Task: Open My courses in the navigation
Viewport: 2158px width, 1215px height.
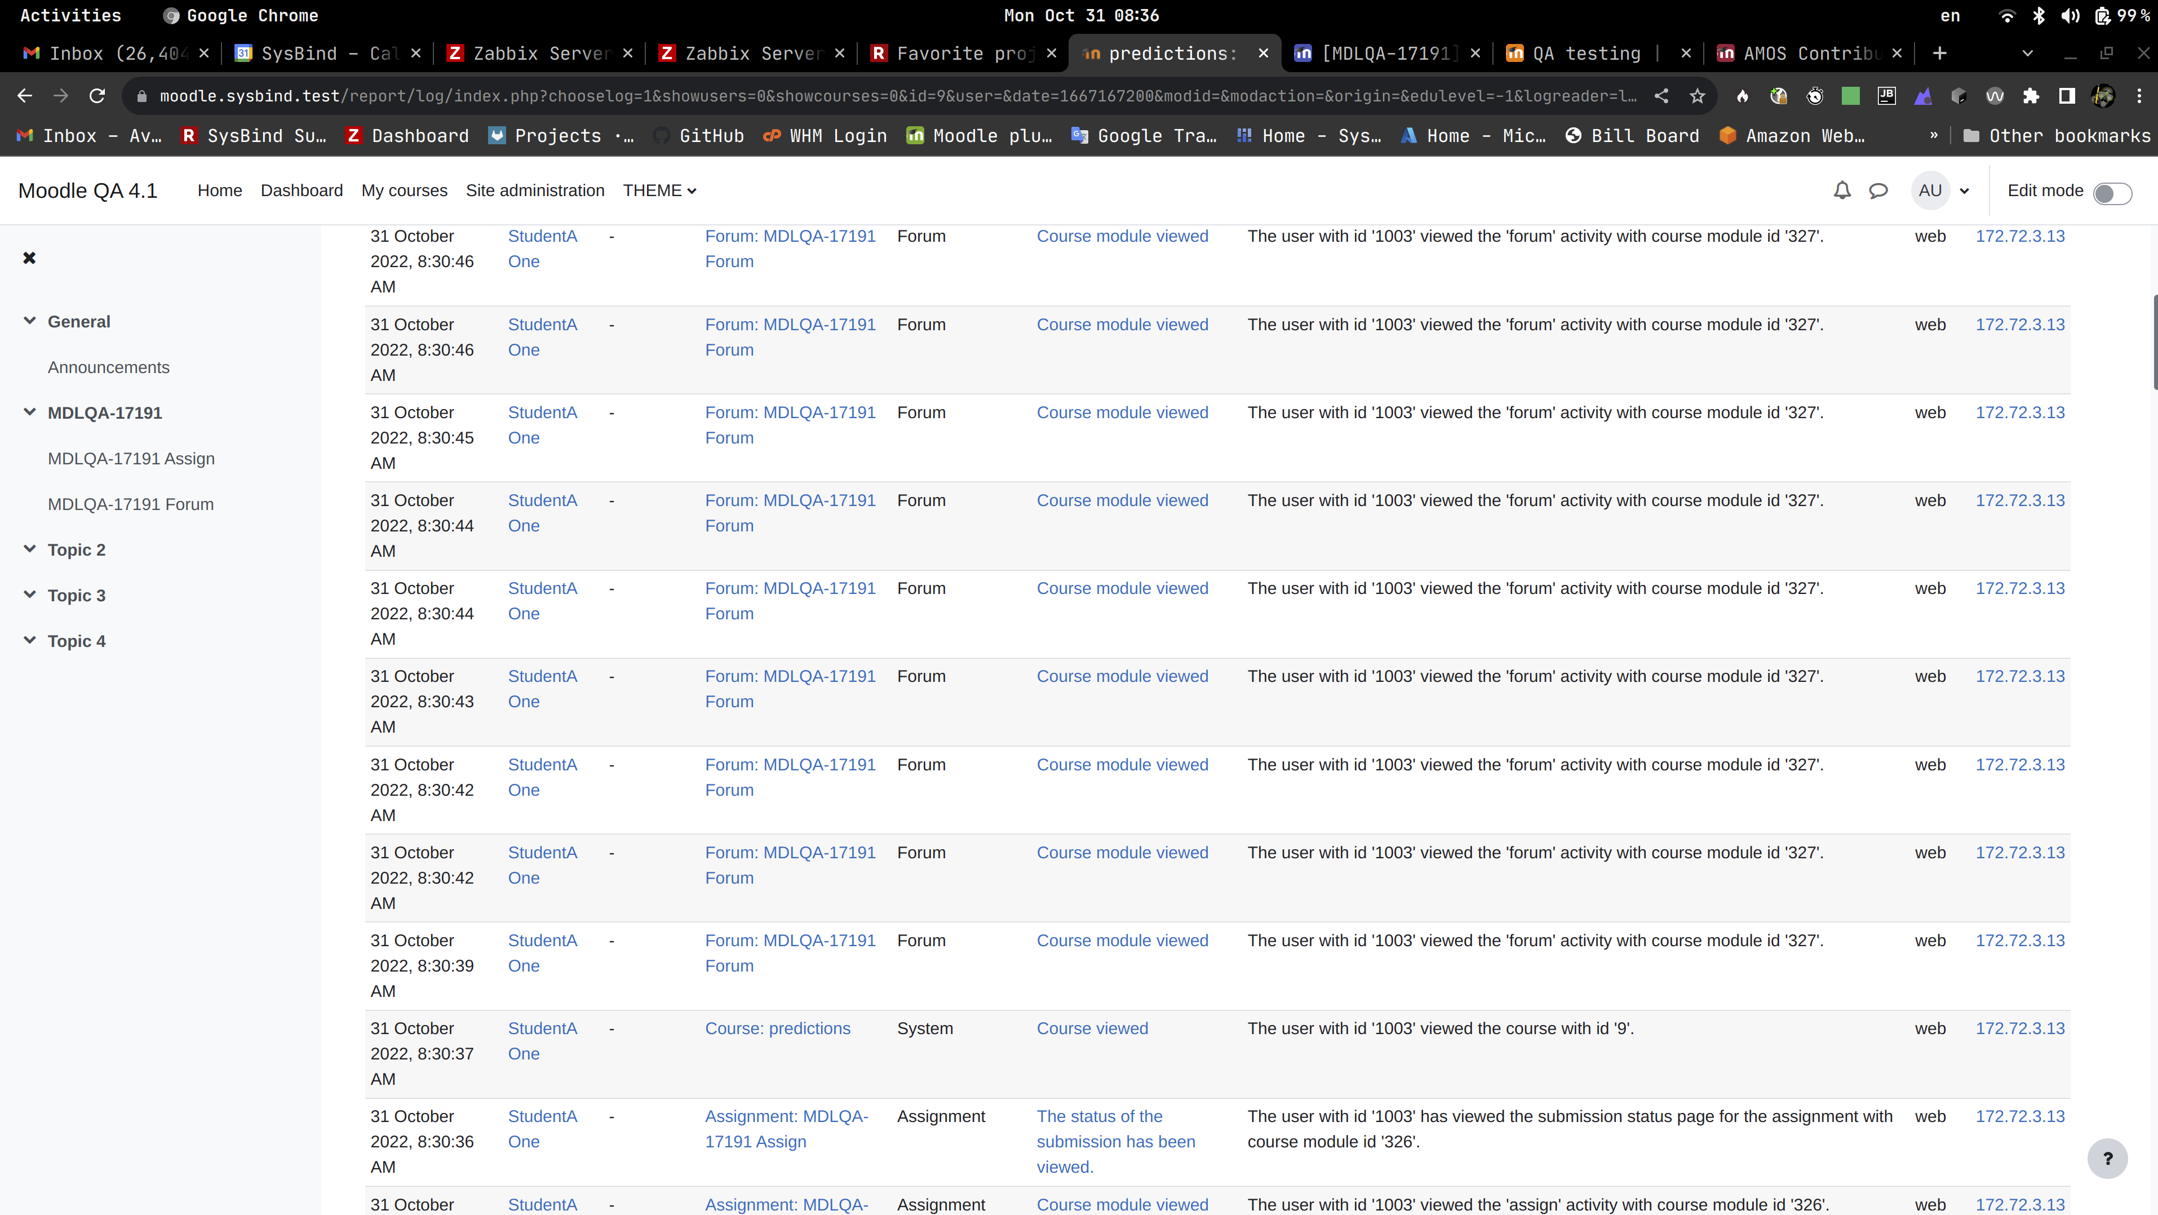Action: tap(405, 191)
